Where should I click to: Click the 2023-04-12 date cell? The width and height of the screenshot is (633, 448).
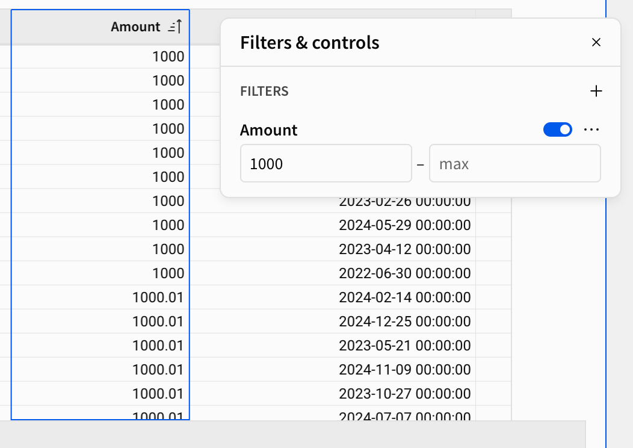click(x=404, y=249)
